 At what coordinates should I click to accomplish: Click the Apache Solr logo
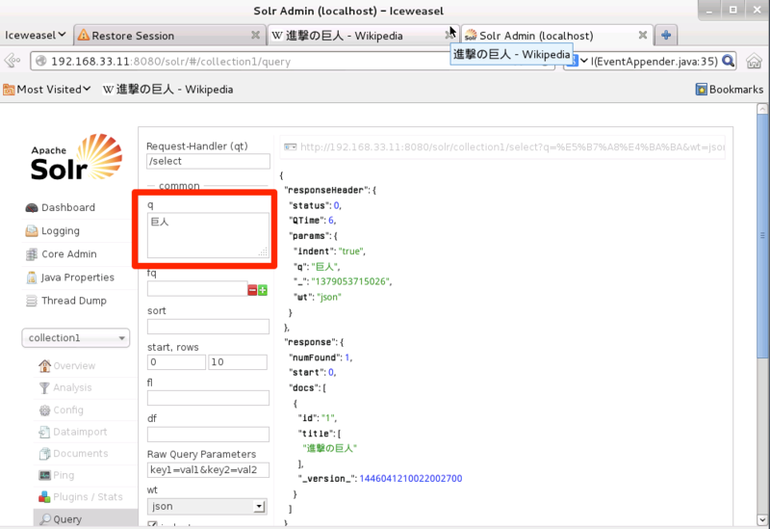pos(76,157)
